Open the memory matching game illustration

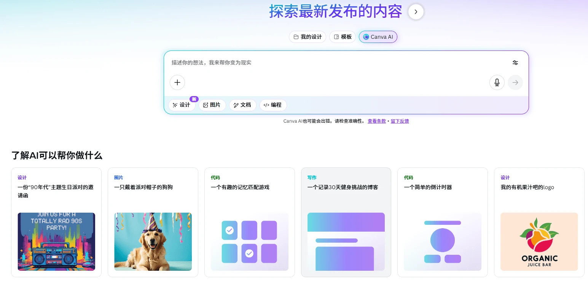click(250, 242)
